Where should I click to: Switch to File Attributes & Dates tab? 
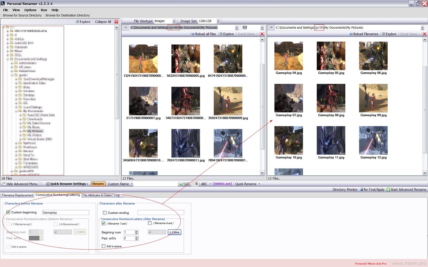pos(97,195)
